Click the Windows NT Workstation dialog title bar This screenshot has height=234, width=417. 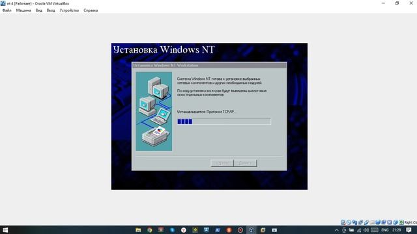tap(209, 65)
